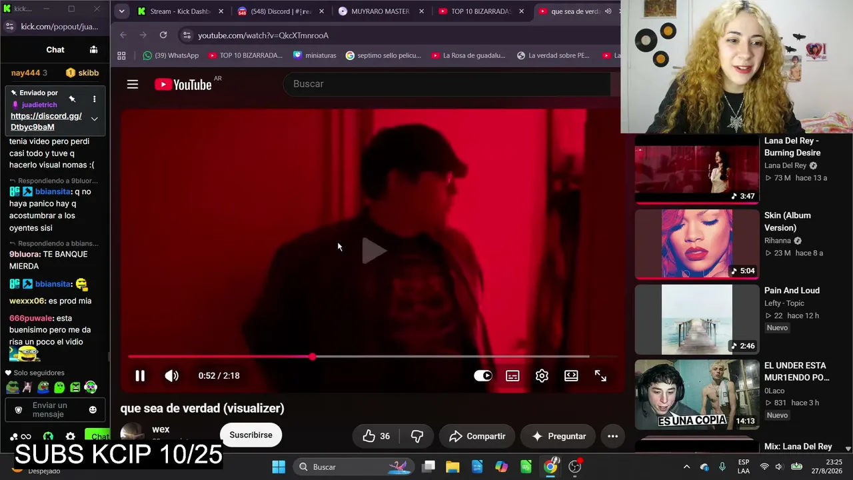
Task: Toggle YouTube autoplay switch
Action: tap(482, 376)
